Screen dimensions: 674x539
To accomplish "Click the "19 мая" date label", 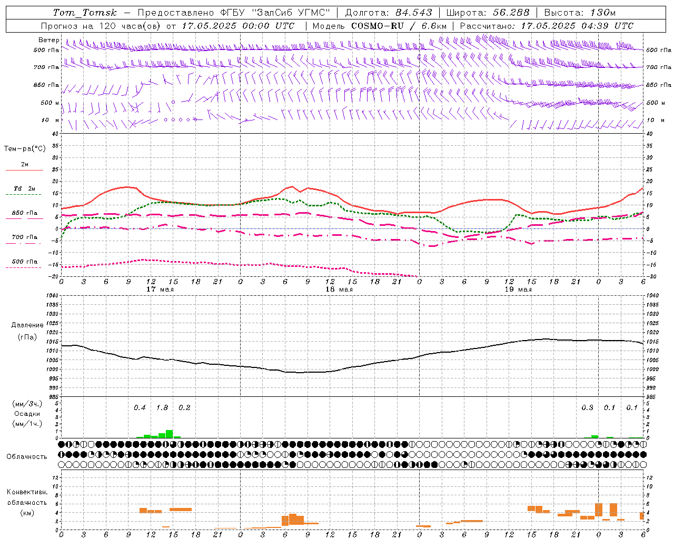I will 518,290.
